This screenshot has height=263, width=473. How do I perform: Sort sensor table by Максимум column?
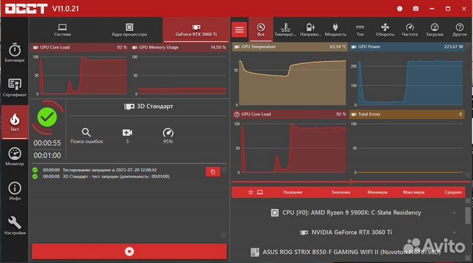tap(414, 192)
